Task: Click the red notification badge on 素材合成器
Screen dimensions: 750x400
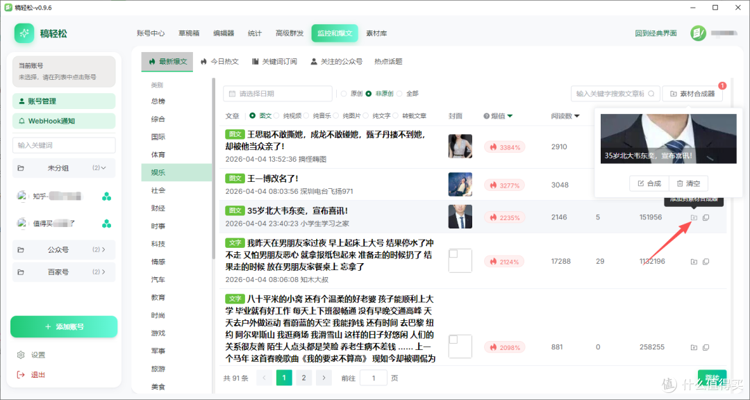Action: (722, 85)
